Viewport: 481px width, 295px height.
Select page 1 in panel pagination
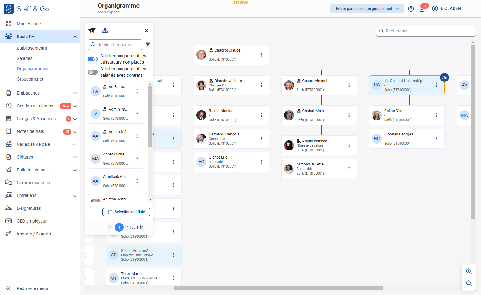119,227
